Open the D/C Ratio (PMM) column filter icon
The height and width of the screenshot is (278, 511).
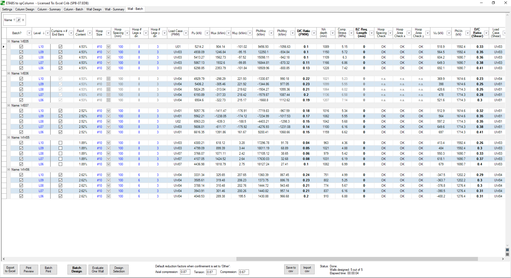(314, 33)
